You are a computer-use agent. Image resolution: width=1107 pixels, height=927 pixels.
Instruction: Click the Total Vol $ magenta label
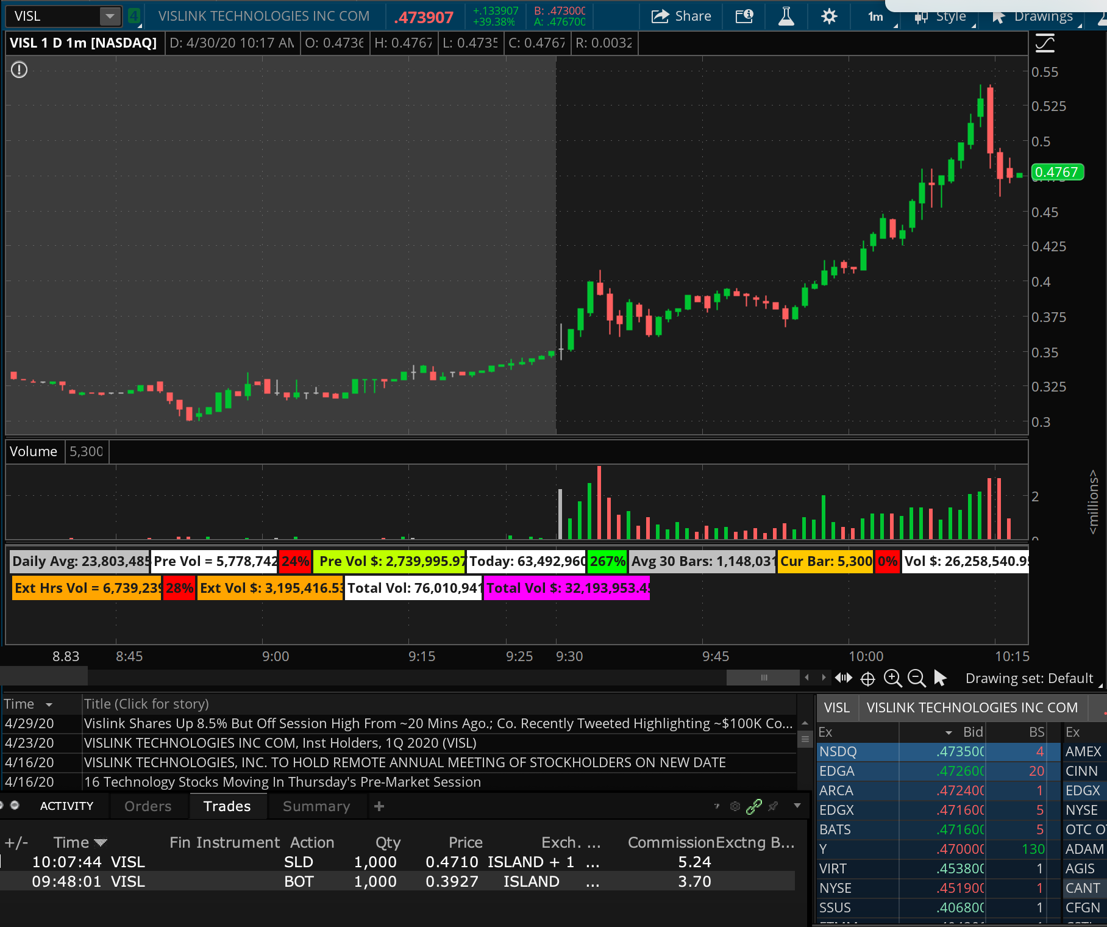click(567, 588)
